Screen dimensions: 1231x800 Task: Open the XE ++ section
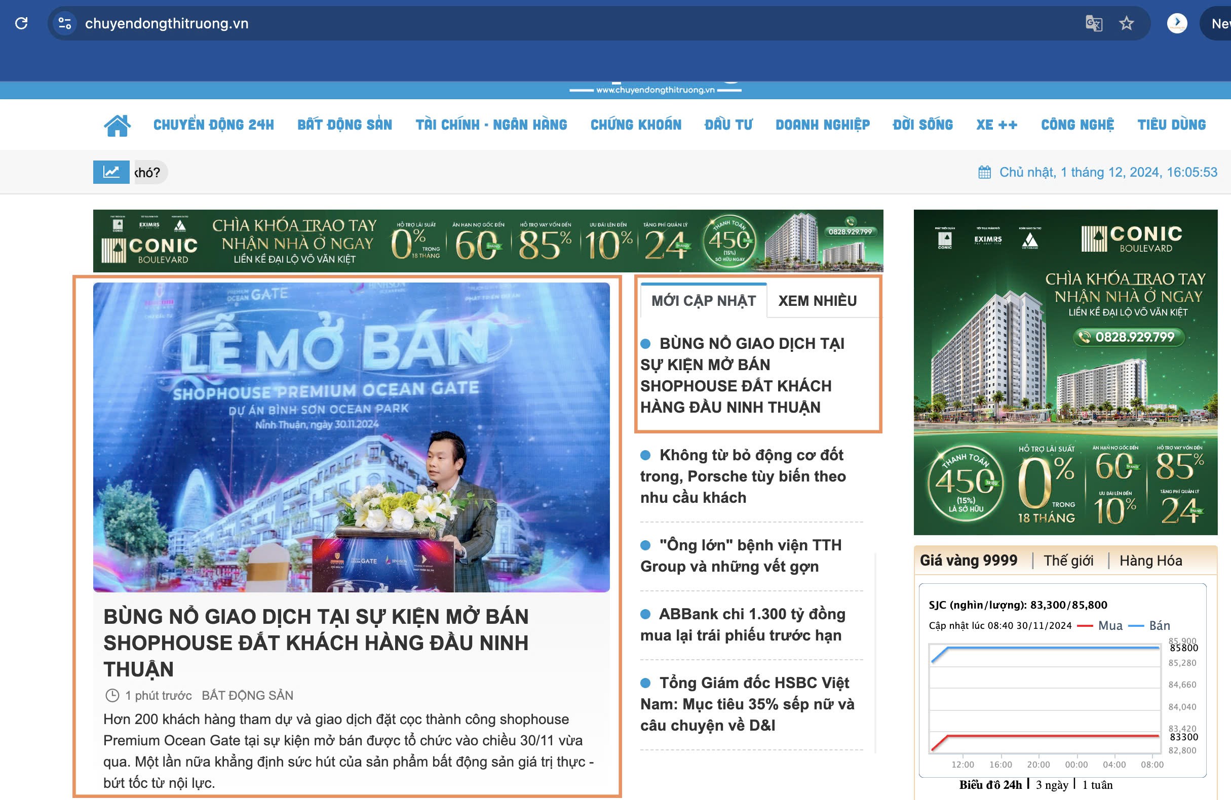(x=996, y=125)
